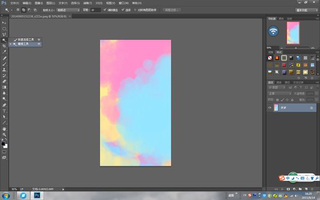Open the layer fill dropdown arrow

tap(316, 100)
